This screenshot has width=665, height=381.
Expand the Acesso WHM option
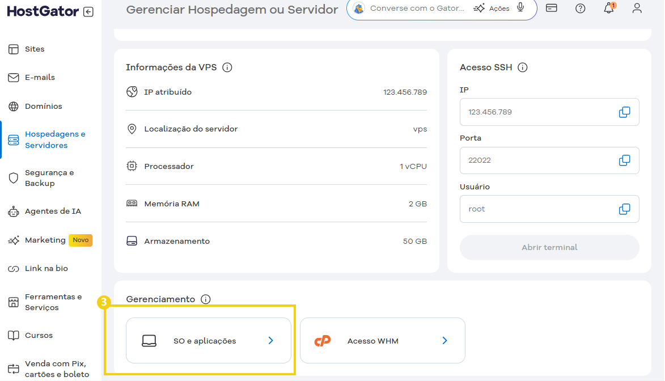click(382, 340)
